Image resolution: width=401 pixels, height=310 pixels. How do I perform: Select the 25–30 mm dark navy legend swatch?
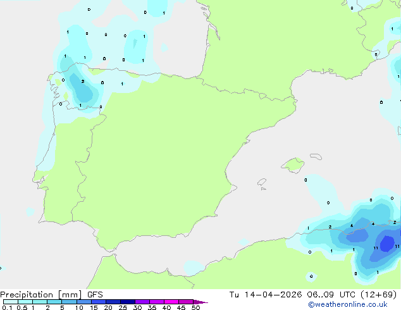[x=127, y=302]
